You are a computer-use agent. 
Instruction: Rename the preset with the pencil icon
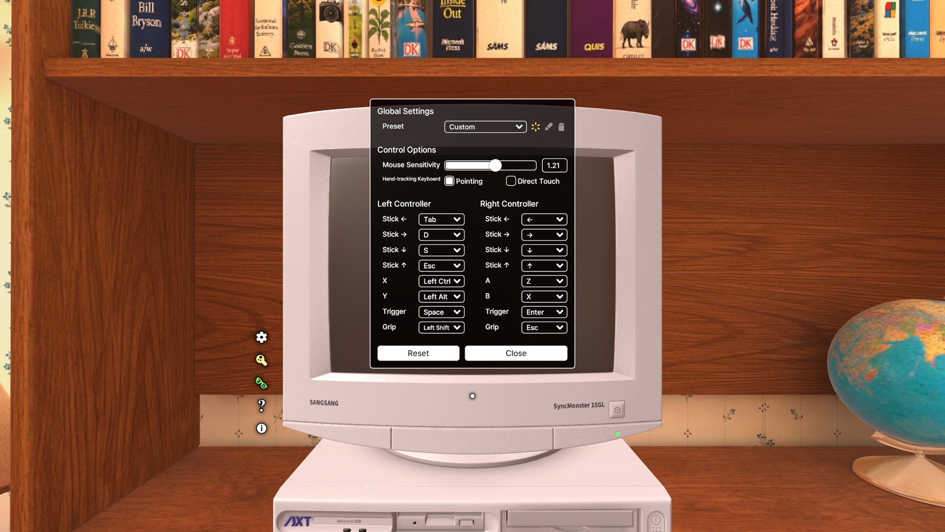[549, 127]
